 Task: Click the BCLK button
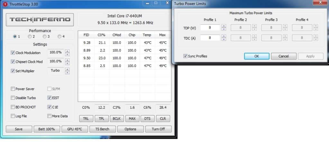117,119
